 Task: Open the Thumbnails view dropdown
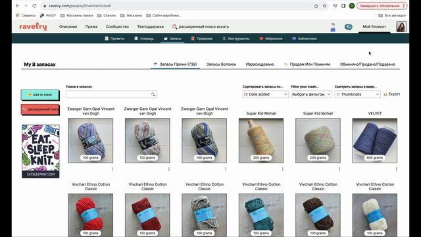click(x=358, y=94)
